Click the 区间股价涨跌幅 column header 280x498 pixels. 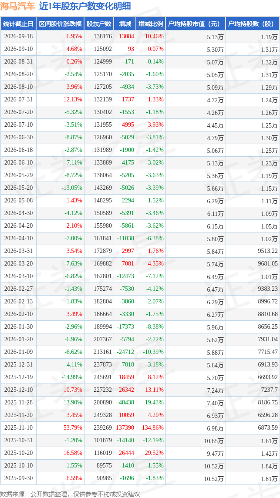pyautogui.click(x=60, y=24)
